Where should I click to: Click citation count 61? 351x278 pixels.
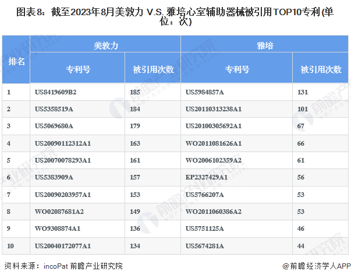pos(300,160)
